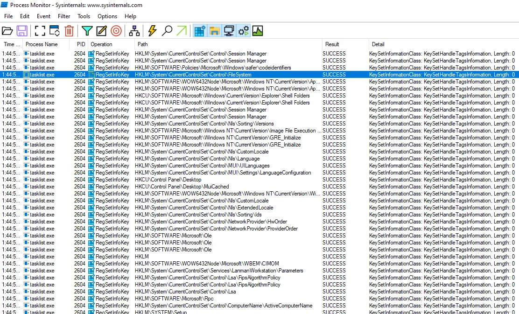This screenshot has width=519, height=314.
Task: Open the Filter menu
Action: click(x=64, y=16)
